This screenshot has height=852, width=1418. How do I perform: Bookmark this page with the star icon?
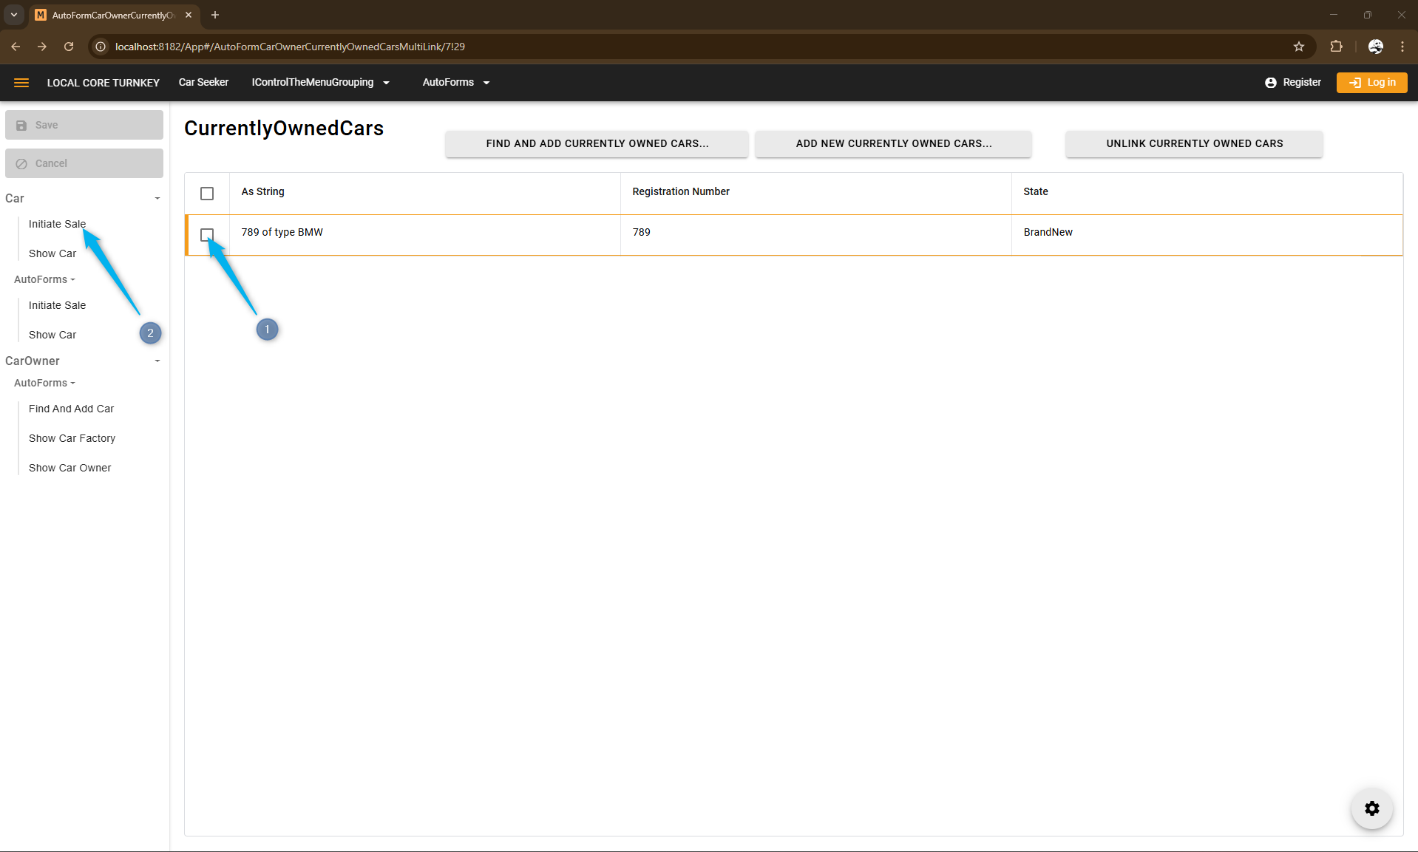point(1299,47)
